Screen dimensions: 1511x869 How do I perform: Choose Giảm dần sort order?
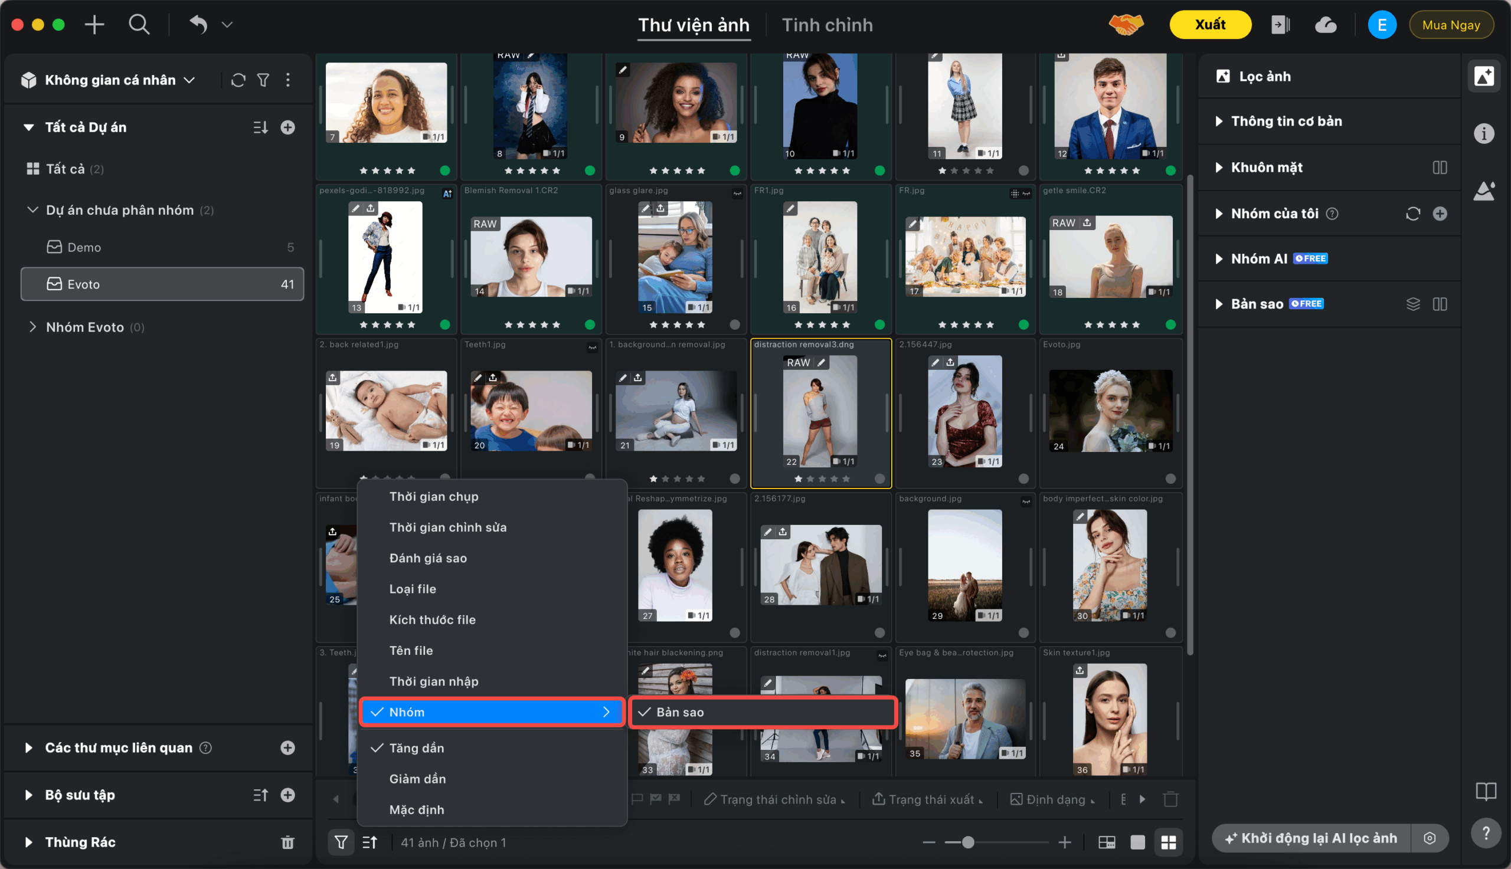point(417,779)
